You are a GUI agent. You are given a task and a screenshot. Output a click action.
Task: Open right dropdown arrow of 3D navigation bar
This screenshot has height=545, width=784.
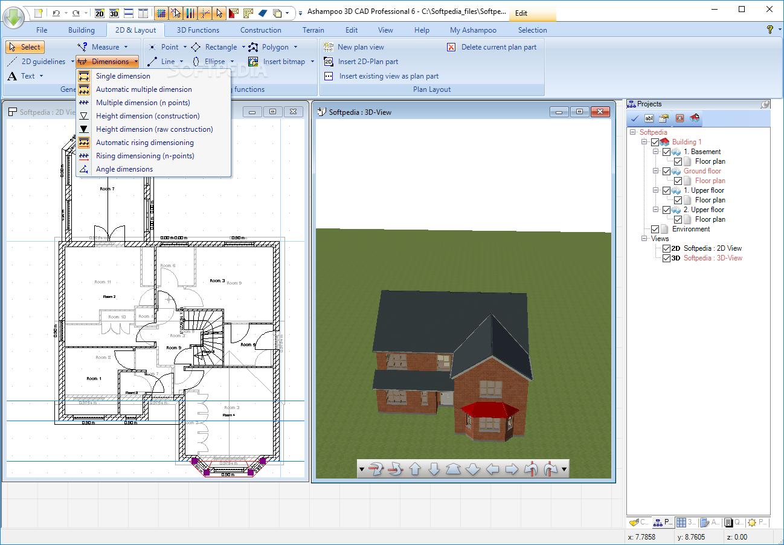pos(564,469)
